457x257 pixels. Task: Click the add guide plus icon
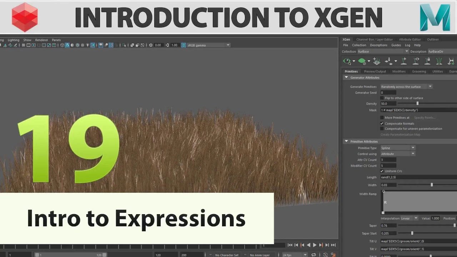coord(404,61)
